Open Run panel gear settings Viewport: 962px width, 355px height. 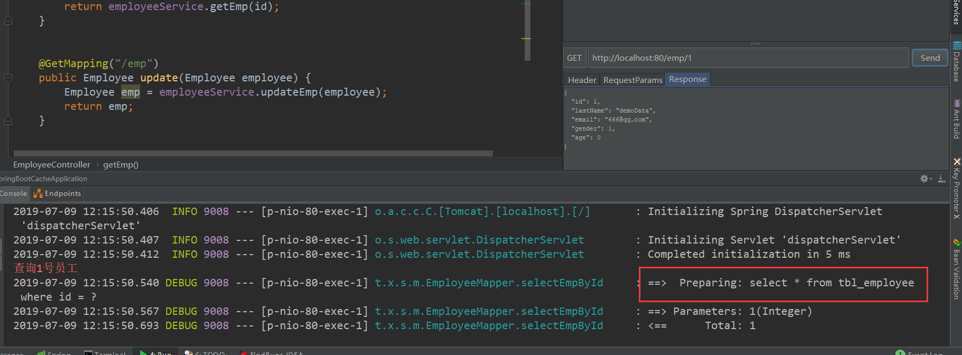[925, 179]
